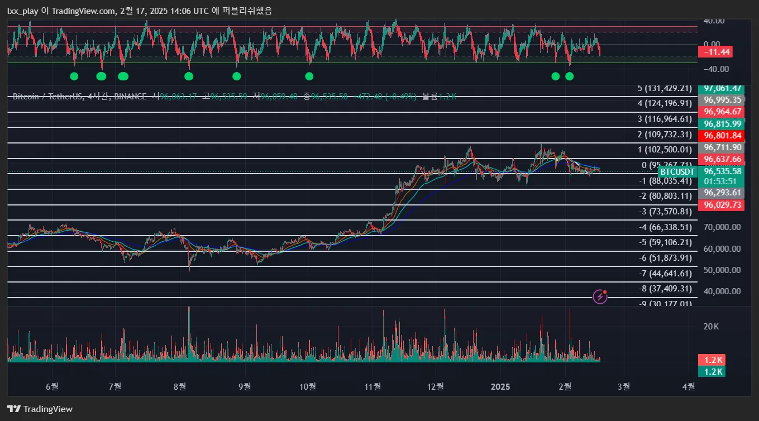The height and width of the screenshot is (421, 759).
Task: Click the 10월 time axis label
Action: click(308, 386)
